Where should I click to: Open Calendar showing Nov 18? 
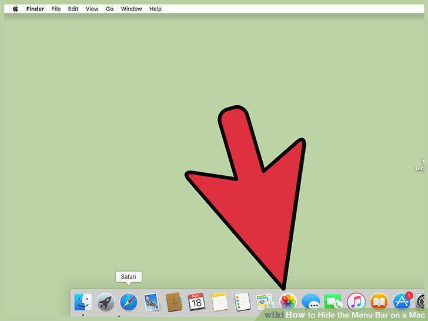pos(196,302)
